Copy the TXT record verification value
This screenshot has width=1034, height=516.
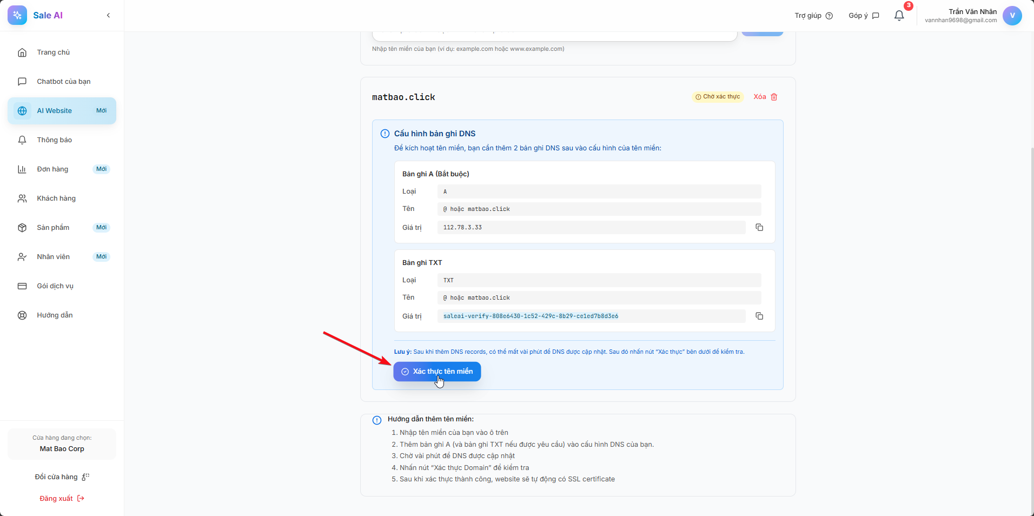point(759,316)
